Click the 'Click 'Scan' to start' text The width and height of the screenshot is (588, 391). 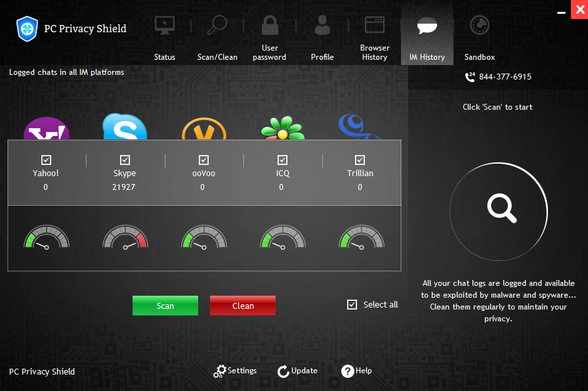(497, 107)
